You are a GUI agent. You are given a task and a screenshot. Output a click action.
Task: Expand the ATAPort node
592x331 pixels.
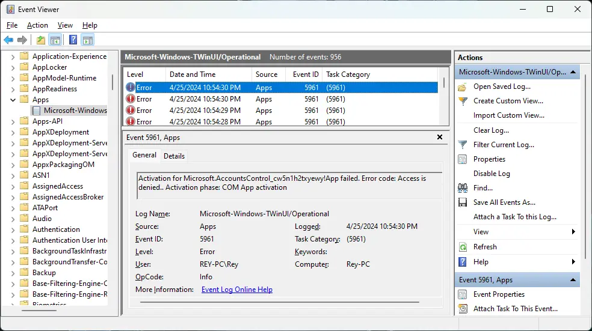13,208
